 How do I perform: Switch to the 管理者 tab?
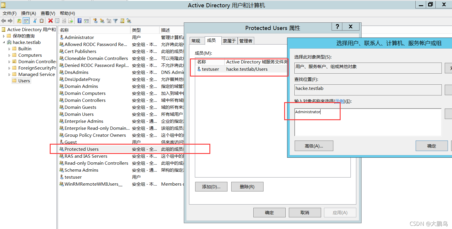(x=246, y=41)
